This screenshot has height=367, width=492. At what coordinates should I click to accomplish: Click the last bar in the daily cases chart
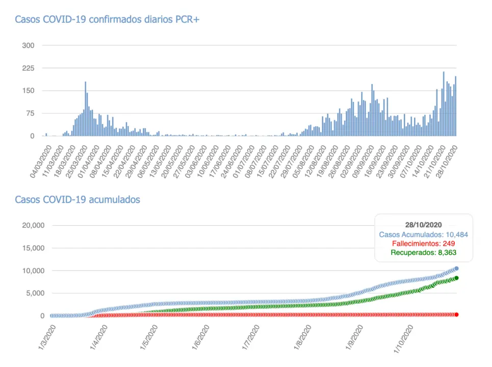coord(455,107)
